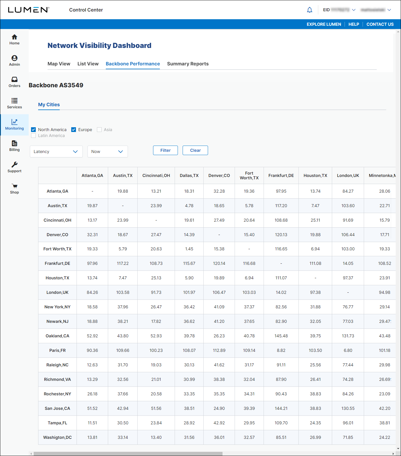Check the Latin America checkbox

tap(33, 136)
